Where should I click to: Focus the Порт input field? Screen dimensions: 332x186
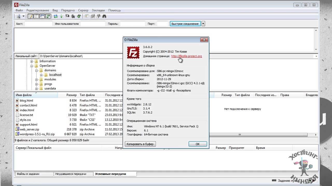tap(163, 24)
